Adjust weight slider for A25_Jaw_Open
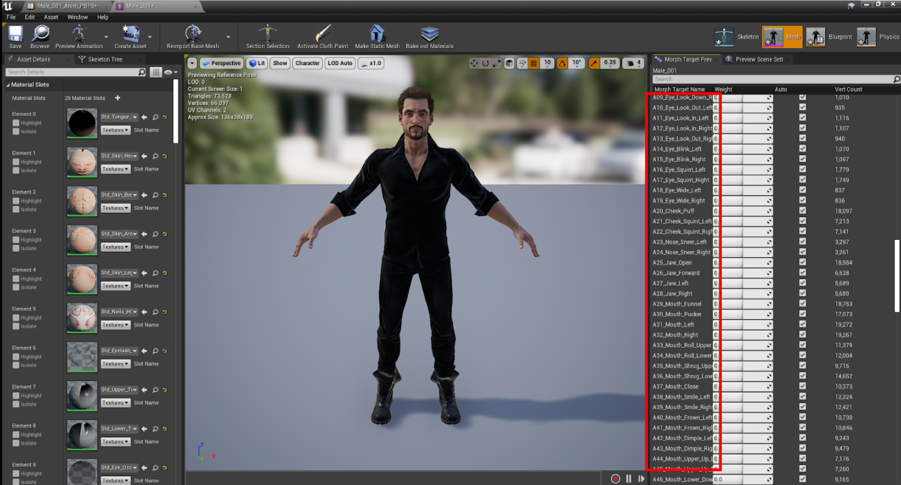This screenshot has height=485, width=901. (x=742, y=262)
